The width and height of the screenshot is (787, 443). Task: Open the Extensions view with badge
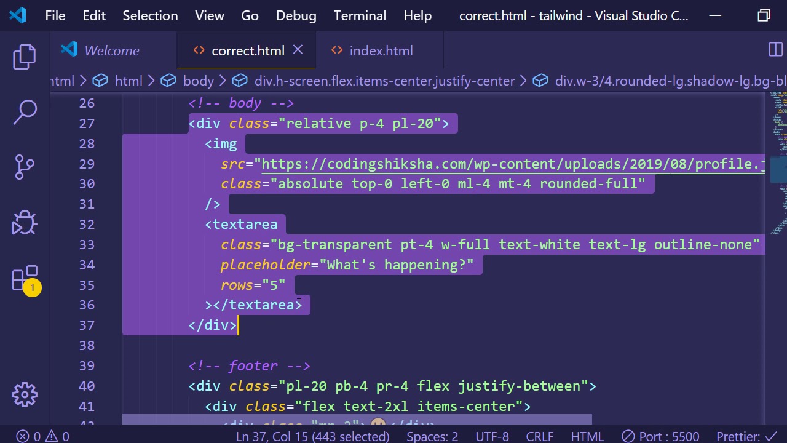click(25, 279)
